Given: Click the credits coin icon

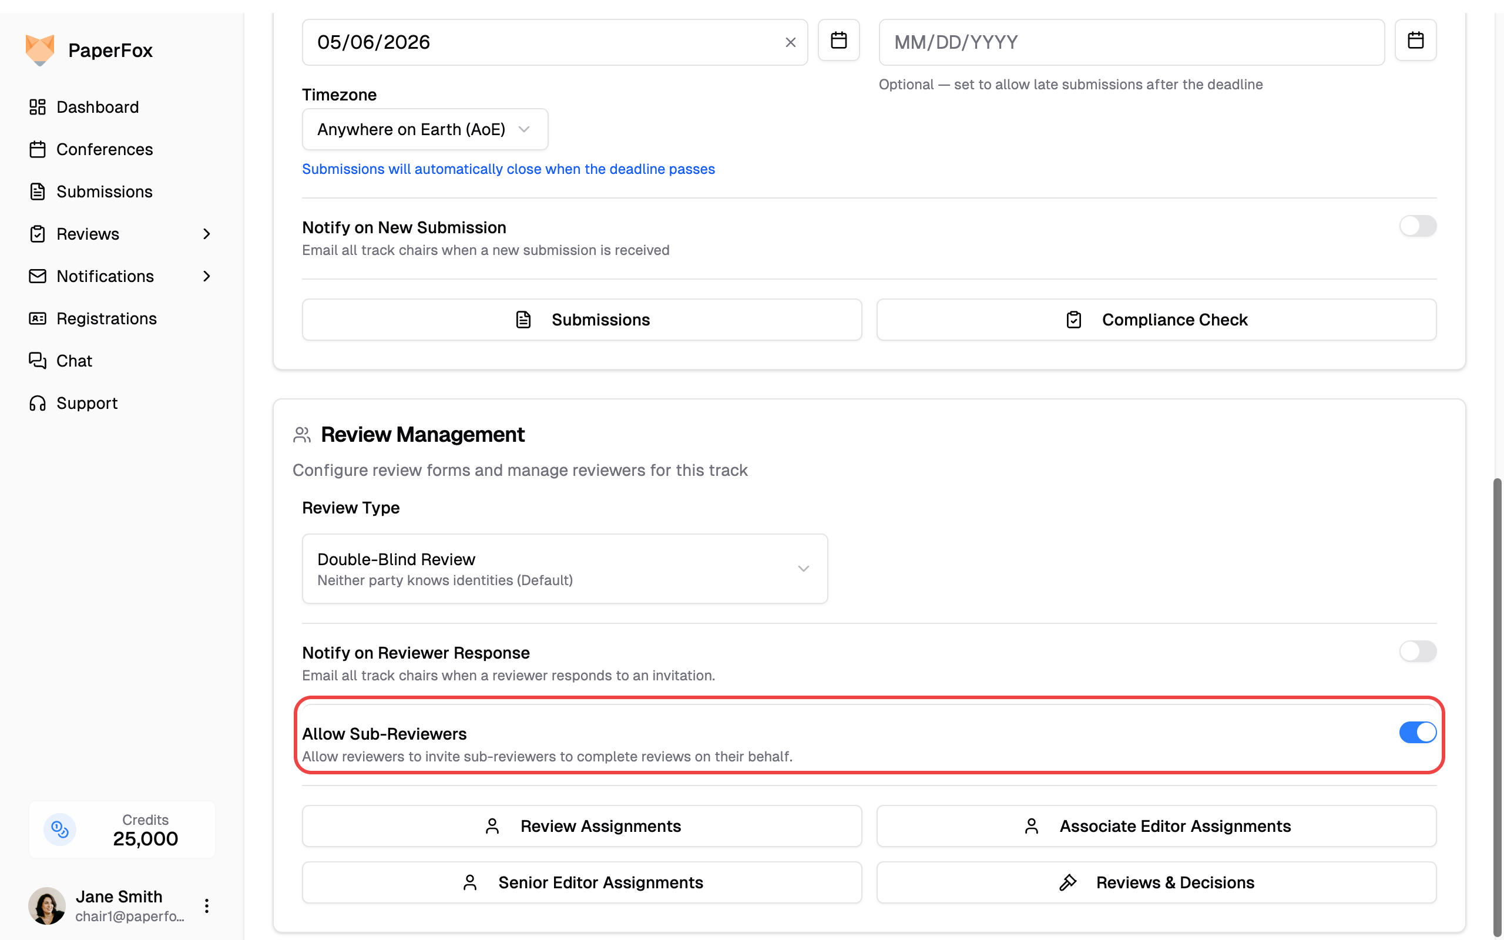Looking at the screenshot, I should [x=61, y=830].
